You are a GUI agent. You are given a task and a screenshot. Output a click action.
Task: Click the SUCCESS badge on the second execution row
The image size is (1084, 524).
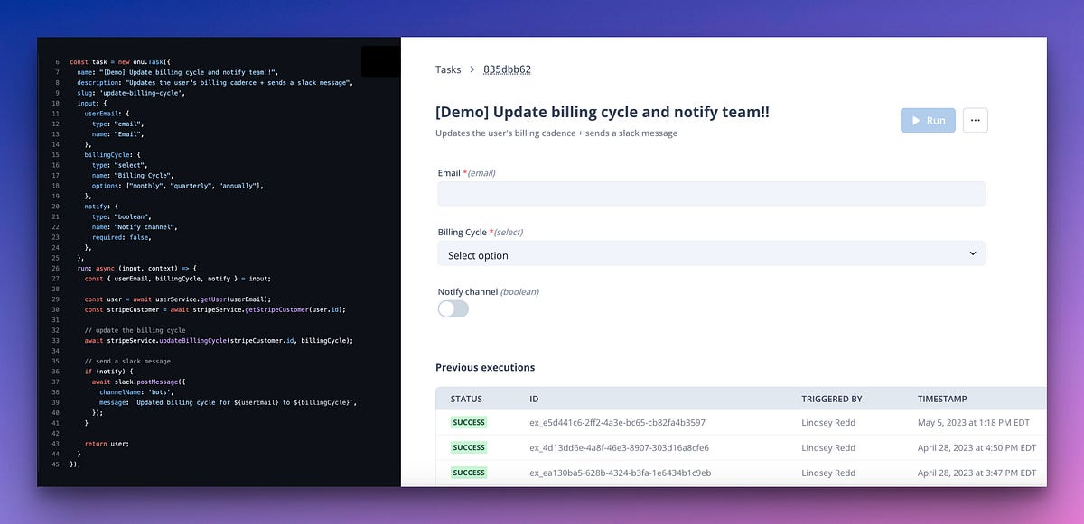click(x=469, y=447)
